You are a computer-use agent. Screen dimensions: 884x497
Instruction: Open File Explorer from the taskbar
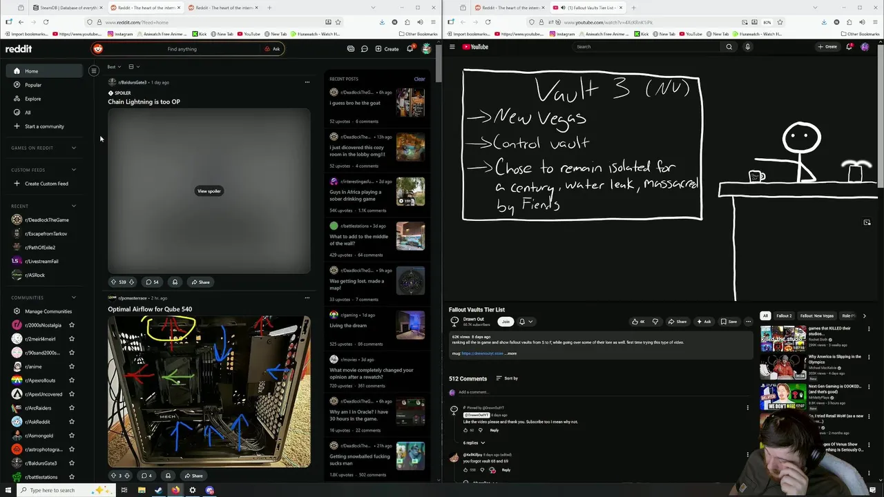click(x=141, y=490)
